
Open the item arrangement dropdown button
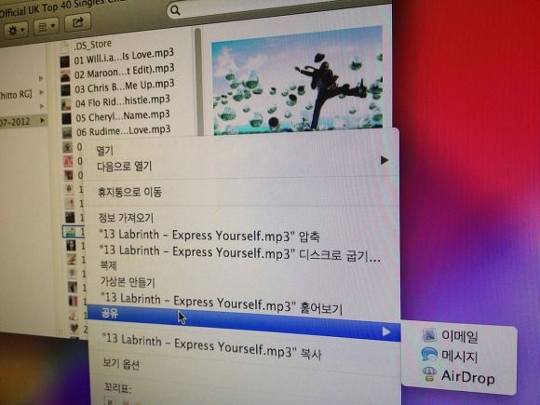pyautogui.click(x=47, y=26)
